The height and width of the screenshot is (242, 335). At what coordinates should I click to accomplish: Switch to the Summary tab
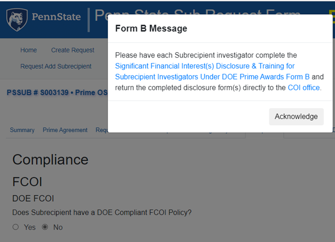click(x=22, y=130)
